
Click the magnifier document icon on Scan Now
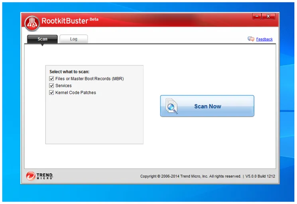pyautogui.click(x=171, y=106)
